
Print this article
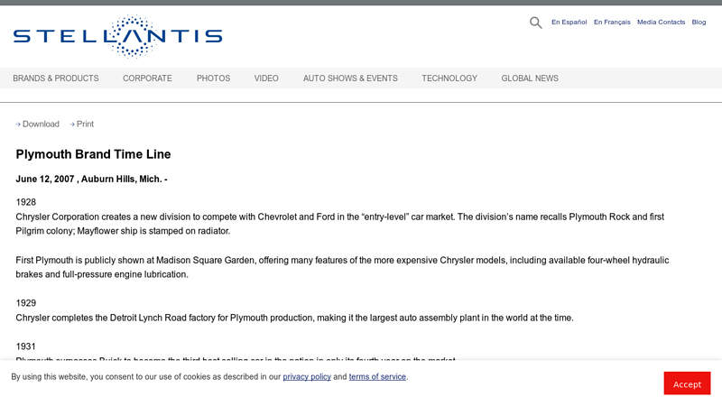[85, 125]
